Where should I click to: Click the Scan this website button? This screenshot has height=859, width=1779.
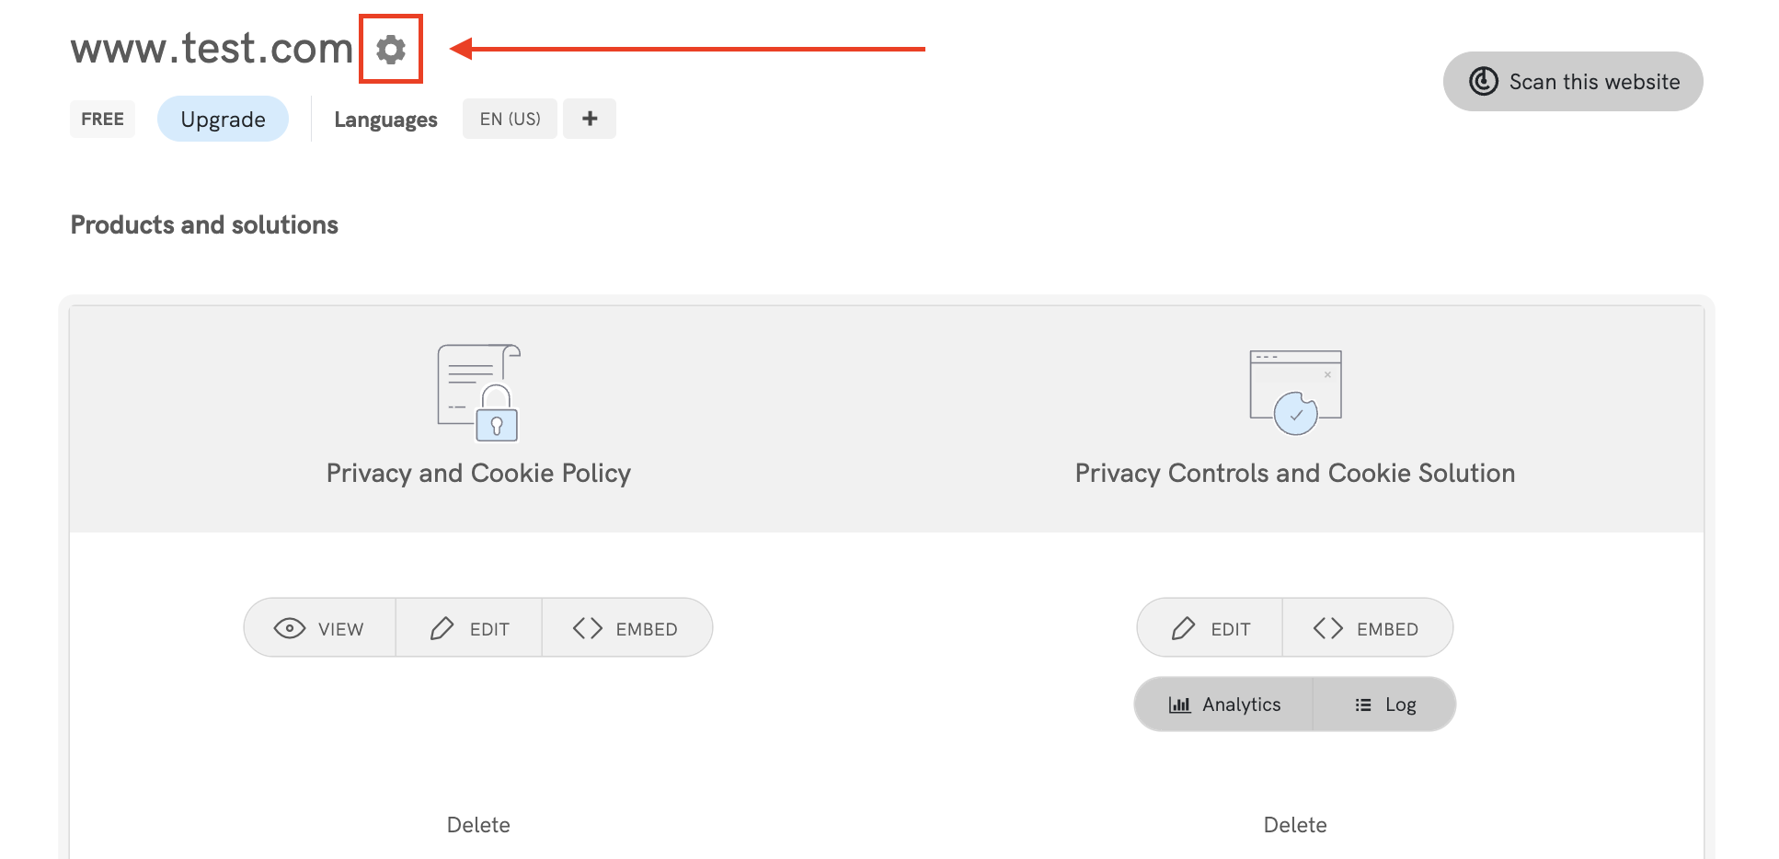1572,82
